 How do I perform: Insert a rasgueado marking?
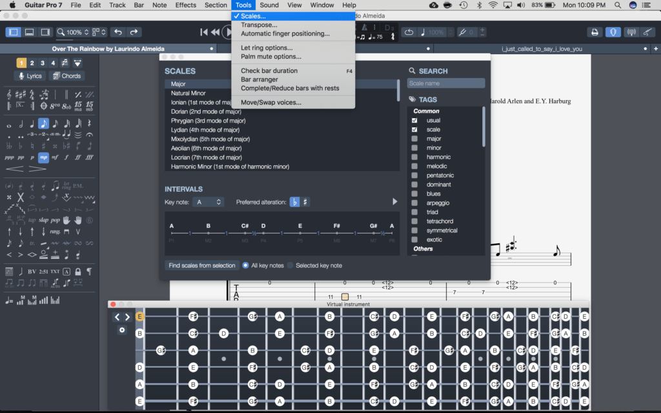(x=55, y=232)
